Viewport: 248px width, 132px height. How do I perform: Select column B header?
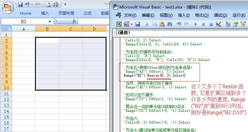pos(47,29)
